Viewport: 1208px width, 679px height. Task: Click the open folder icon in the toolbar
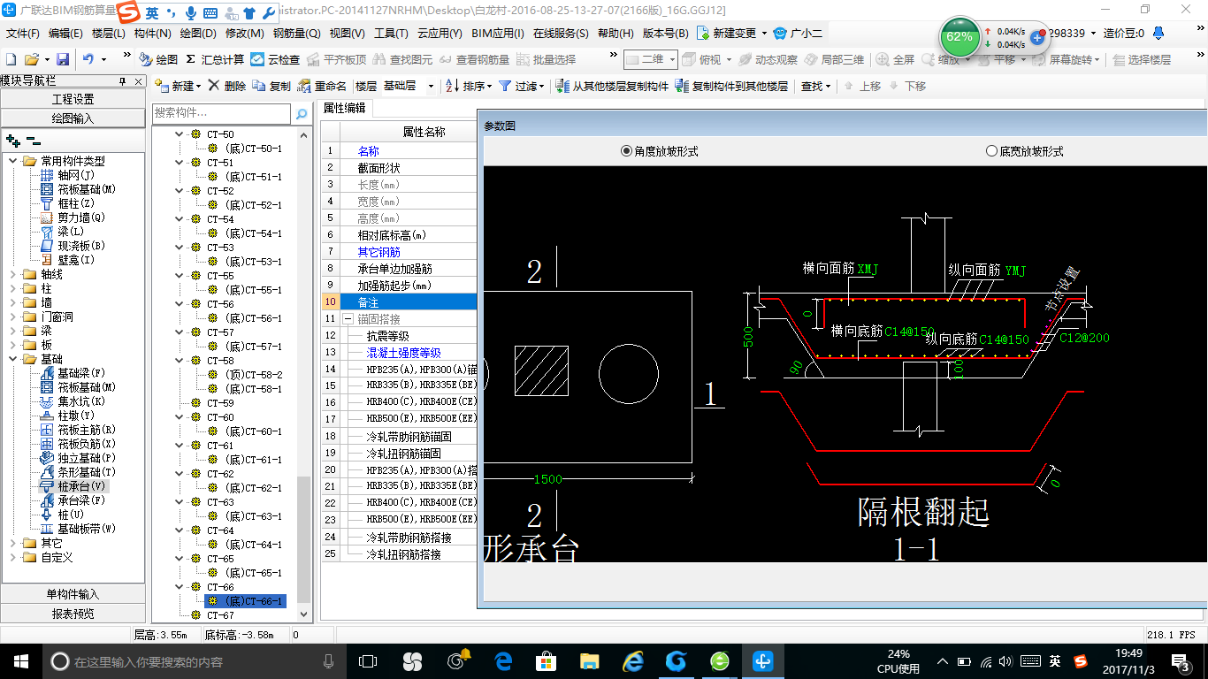pos(31,59)
